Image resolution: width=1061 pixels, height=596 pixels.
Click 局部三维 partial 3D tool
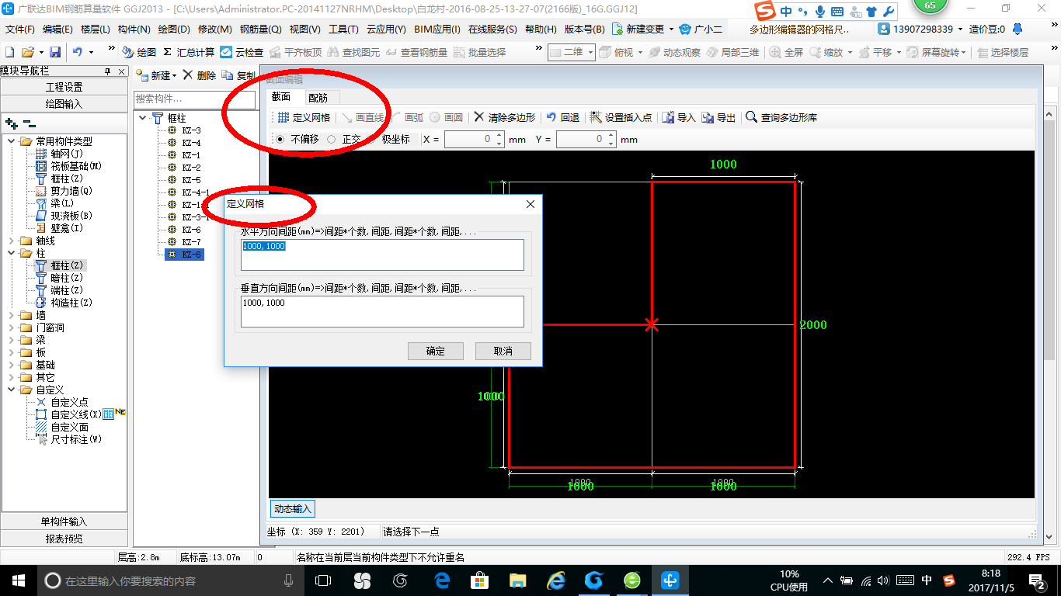tap(732, 52)
